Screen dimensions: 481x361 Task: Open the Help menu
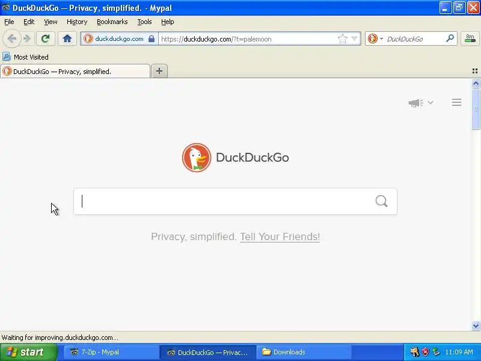168,22
